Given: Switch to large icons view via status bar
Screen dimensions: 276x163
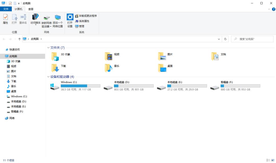Looking at the screenshot, I should pos(273,160).
